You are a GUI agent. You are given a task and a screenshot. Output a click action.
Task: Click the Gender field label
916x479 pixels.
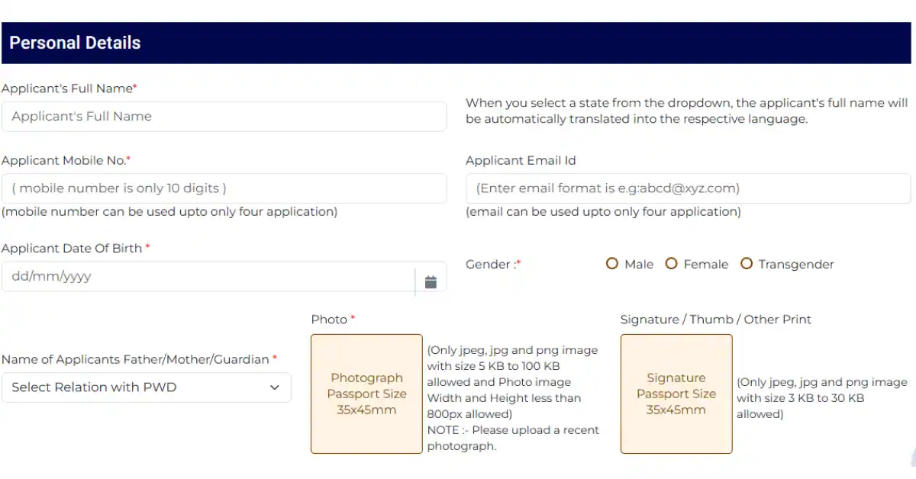(493, 264)
